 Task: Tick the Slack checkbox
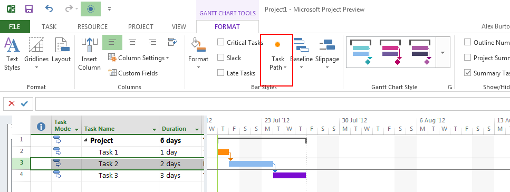[x=221, y=57]
